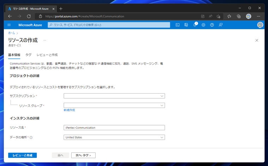Click the browser address bar URL
The image size is (268, 166).
point(85,17)
